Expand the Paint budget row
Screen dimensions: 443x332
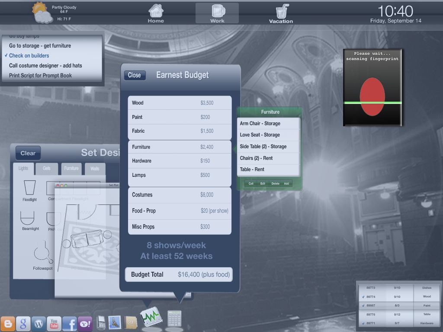(x=180, y=117)
